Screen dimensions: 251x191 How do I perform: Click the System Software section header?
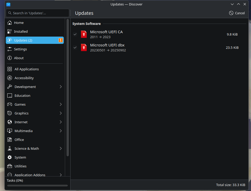click(86, 24)
